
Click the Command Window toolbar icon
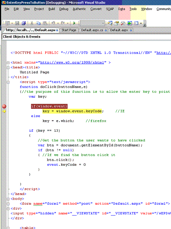click(136, 23)
